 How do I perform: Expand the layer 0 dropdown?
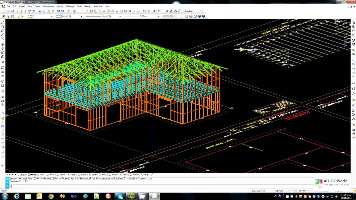click(x=52, y=16)
